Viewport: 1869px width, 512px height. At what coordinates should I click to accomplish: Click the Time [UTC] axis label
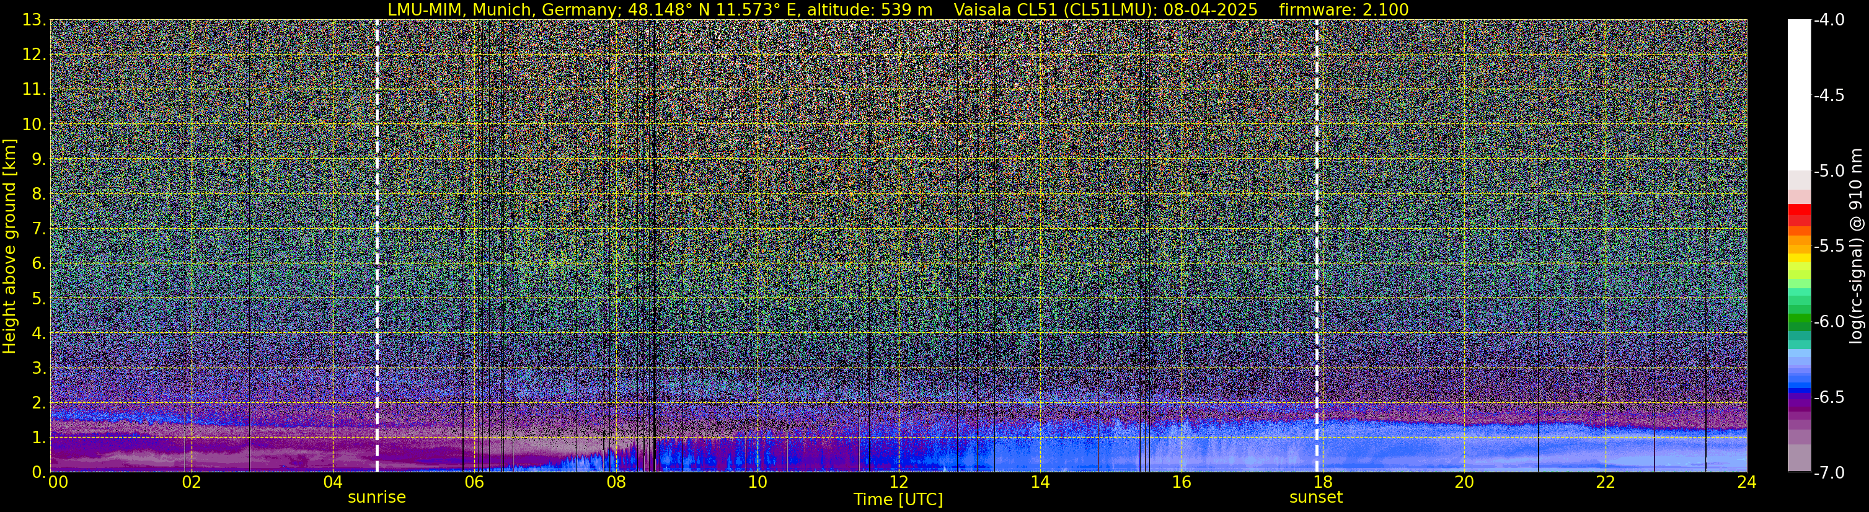[x=898, y=500]
